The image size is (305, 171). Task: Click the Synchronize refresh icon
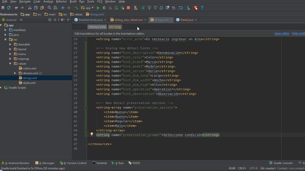(x=9, y=8)
